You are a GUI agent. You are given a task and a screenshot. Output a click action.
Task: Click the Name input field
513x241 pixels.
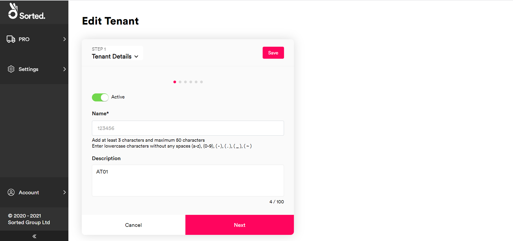coord(188,128)
